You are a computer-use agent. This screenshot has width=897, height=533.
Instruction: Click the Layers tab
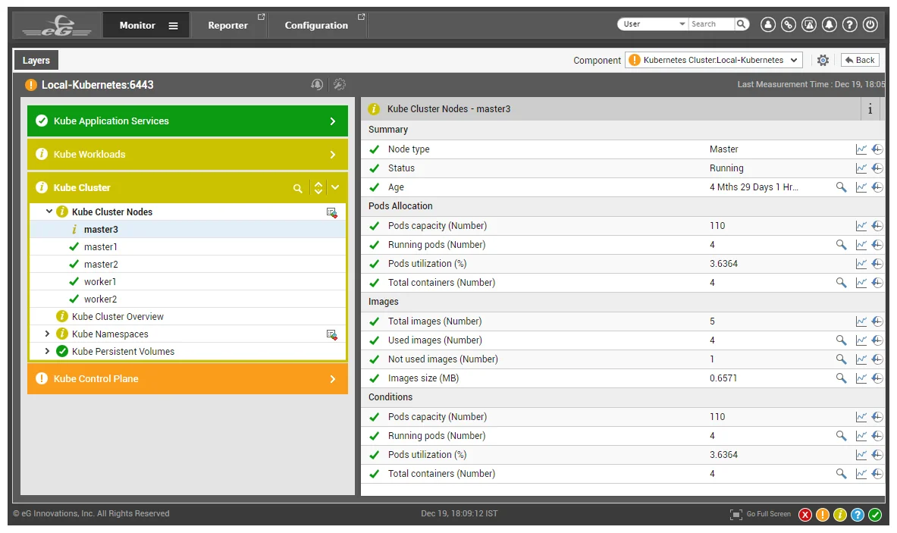click(36, 60)
